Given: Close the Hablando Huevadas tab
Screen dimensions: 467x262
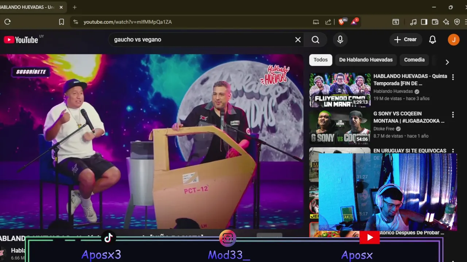Looking at the screenshot, I should pyautogui.click(x=61, y=7).
